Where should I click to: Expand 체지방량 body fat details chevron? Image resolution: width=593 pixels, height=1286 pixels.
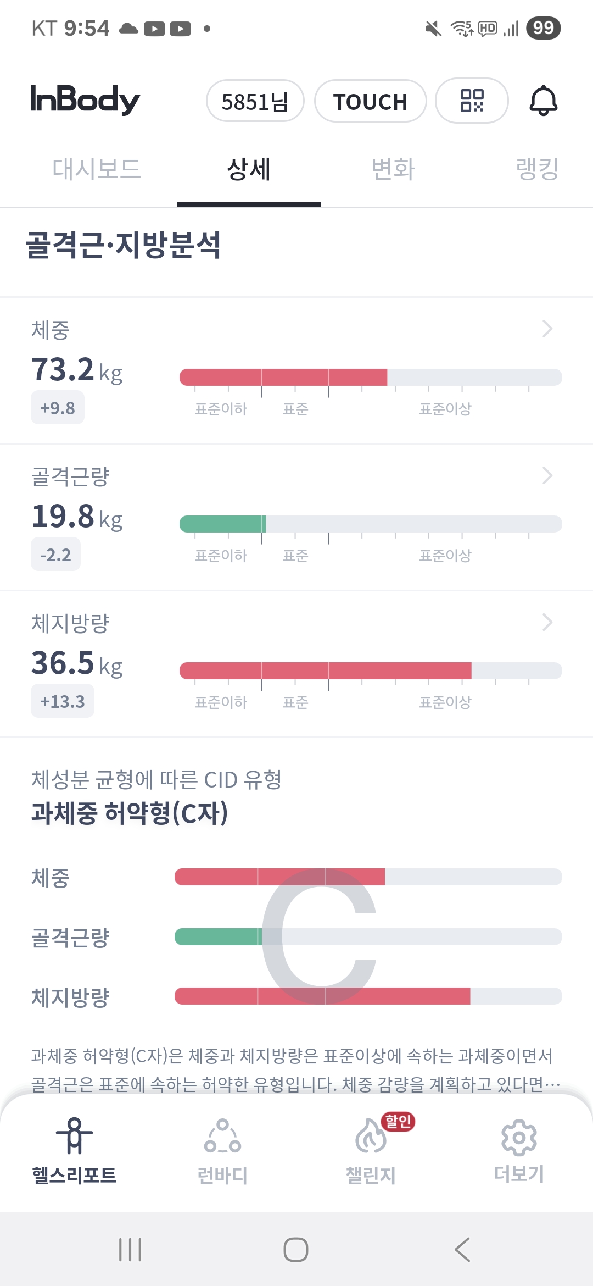pyautogui.click(x=547, y=622)
